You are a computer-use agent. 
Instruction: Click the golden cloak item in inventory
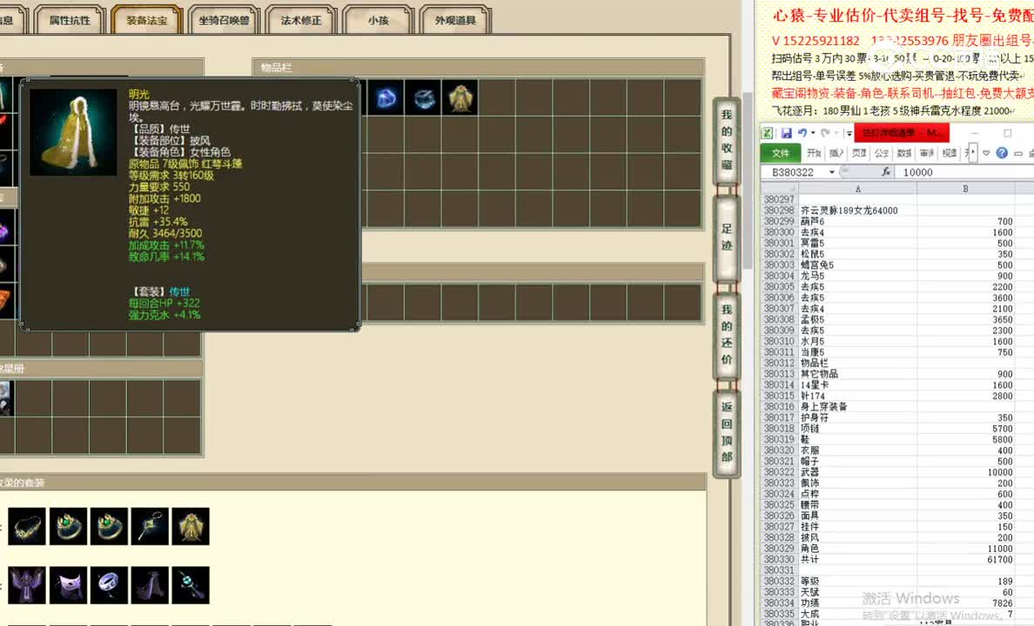(x=460, y=98)
